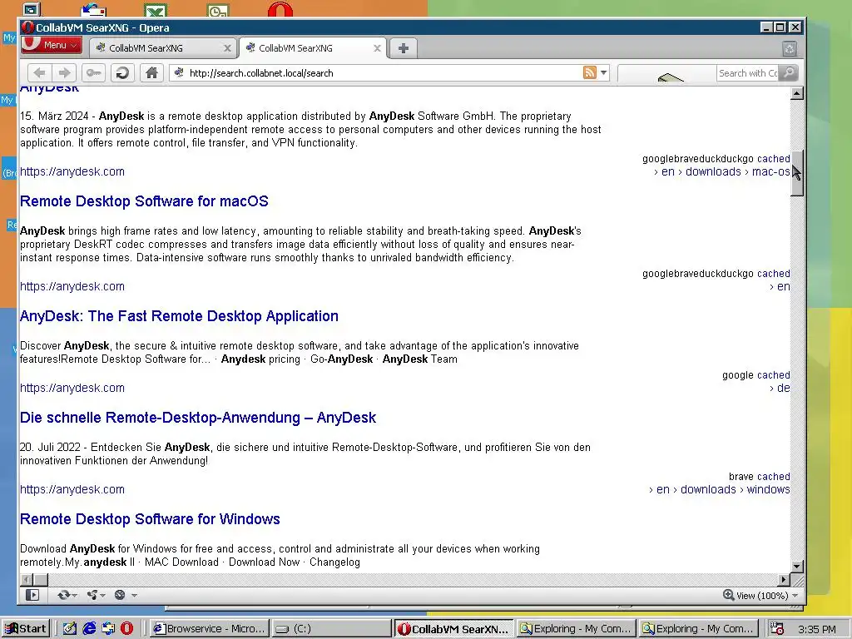
Task: Click the 20. Juli 2022 date text
Action: point(50,447)
